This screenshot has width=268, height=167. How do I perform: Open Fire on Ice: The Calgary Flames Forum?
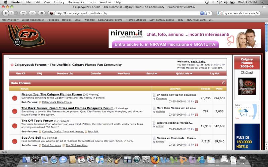click(52, 94)
